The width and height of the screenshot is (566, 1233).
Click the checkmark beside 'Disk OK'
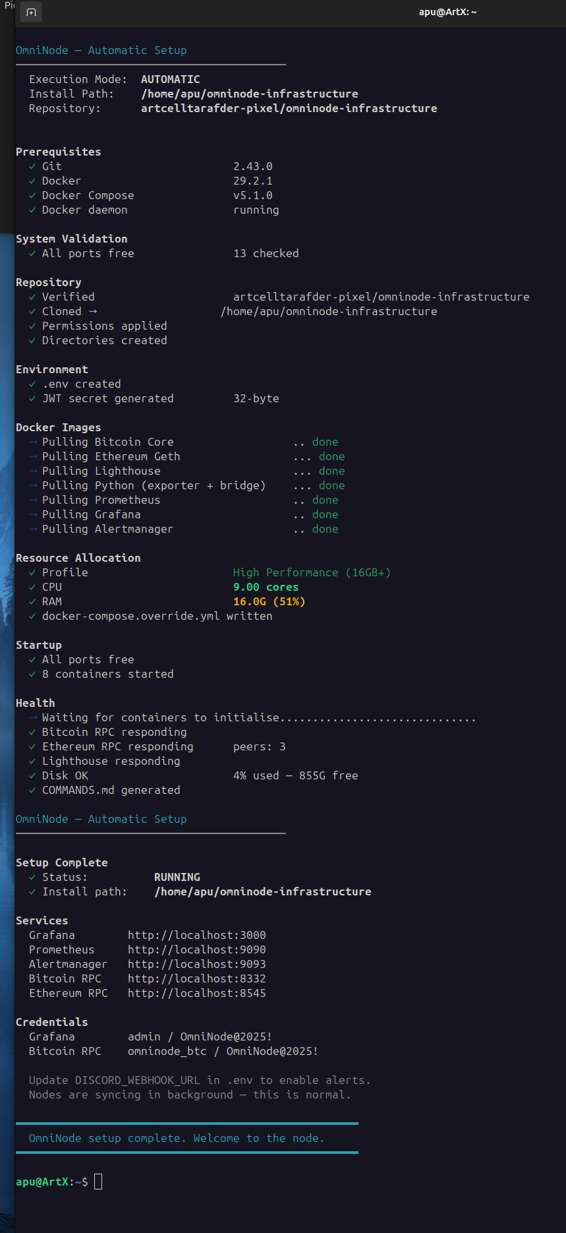pyautogui.click(x=32, y=775)
